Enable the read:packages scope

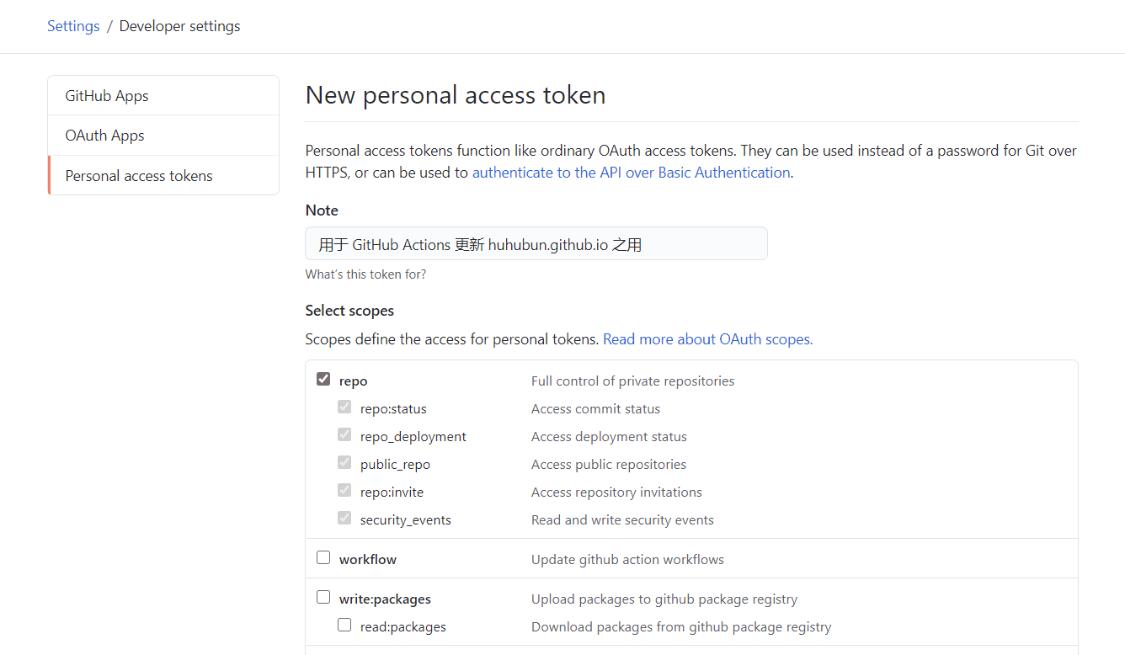(344, 625)
